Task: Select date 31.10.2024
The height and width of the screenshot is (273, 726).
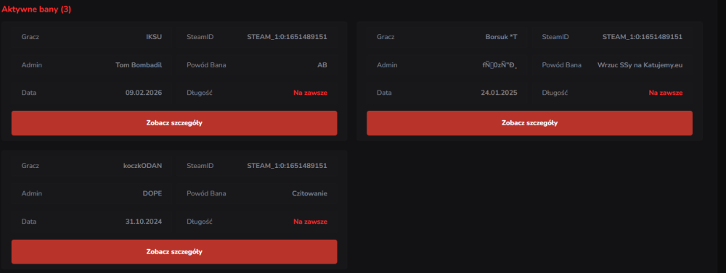Action: pyautogui.click(x=144, y=222)
